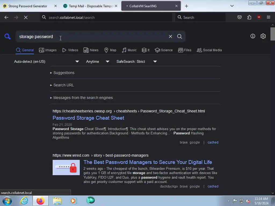Open SearXNG preferences gear icon
The image size is (275, 206).
click(x=263, y=36)
